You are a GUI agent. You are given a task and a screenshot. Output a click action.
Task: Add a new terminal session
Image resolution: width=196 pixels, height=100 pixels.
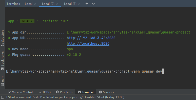coord(87,4)
